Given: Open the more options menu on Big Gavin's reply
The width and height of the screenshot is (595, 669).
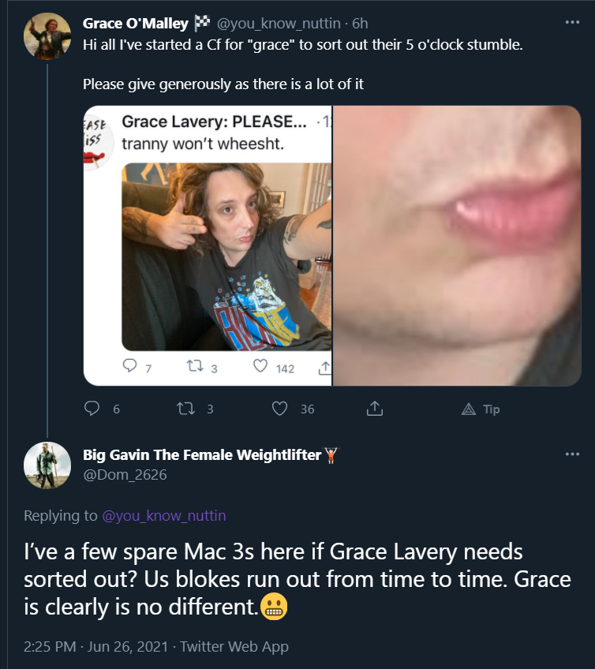Looking at the screenshot, I should coord(572,454).
